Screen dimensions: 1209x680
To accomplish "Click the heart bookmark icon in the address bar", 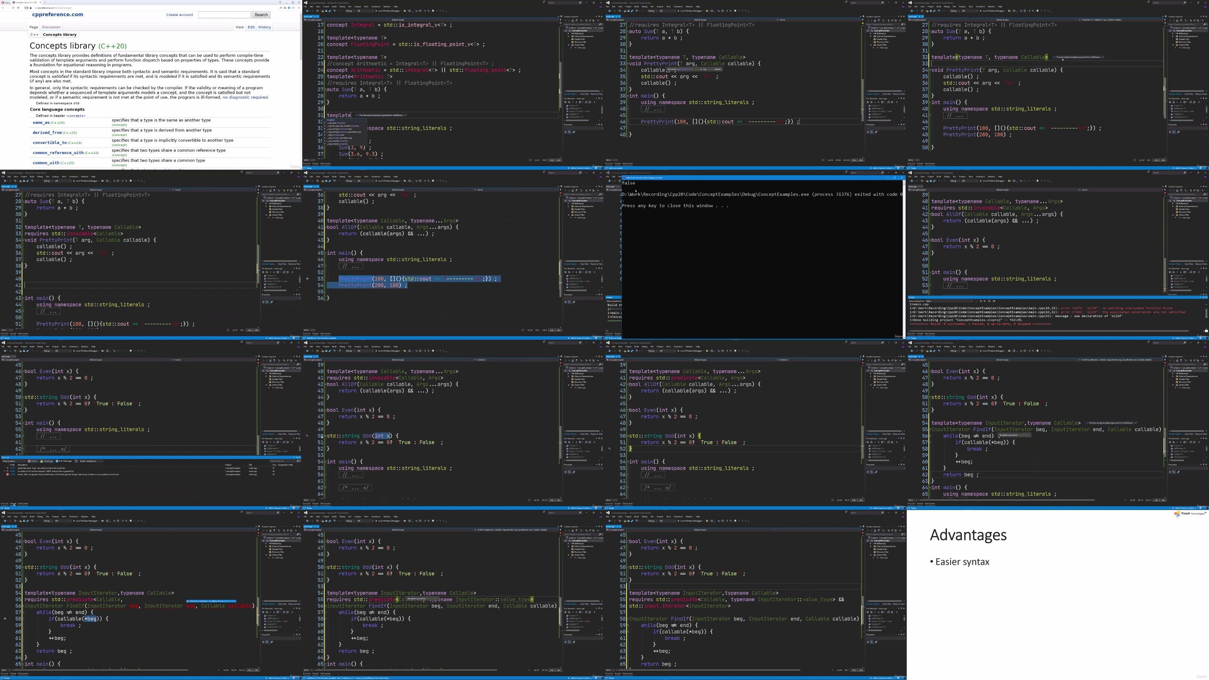I will pos(293,8).
